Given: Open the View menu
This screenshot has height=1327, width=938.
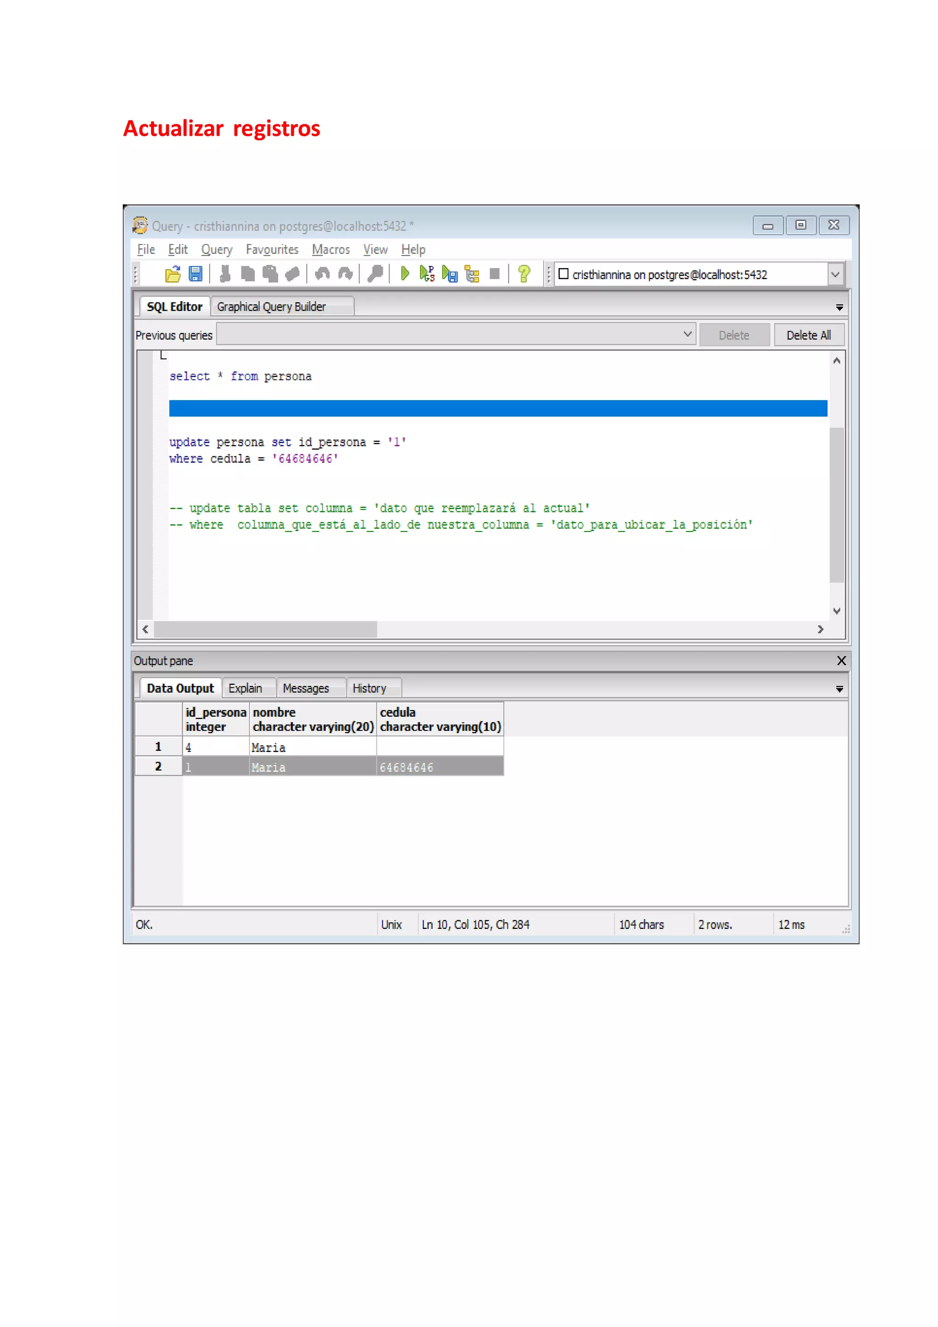Looking at the screenshot, I should pos(376,250).
